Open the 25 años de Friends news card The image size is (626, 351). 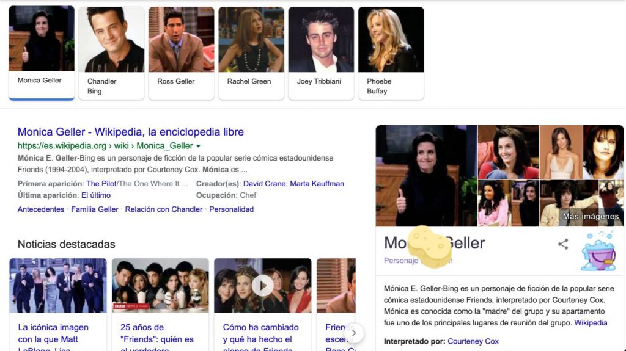[160, 305]
